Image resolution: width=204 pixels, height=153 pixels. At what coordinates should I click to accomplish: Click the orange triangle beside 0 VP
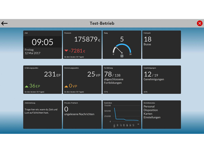[66, 86]
